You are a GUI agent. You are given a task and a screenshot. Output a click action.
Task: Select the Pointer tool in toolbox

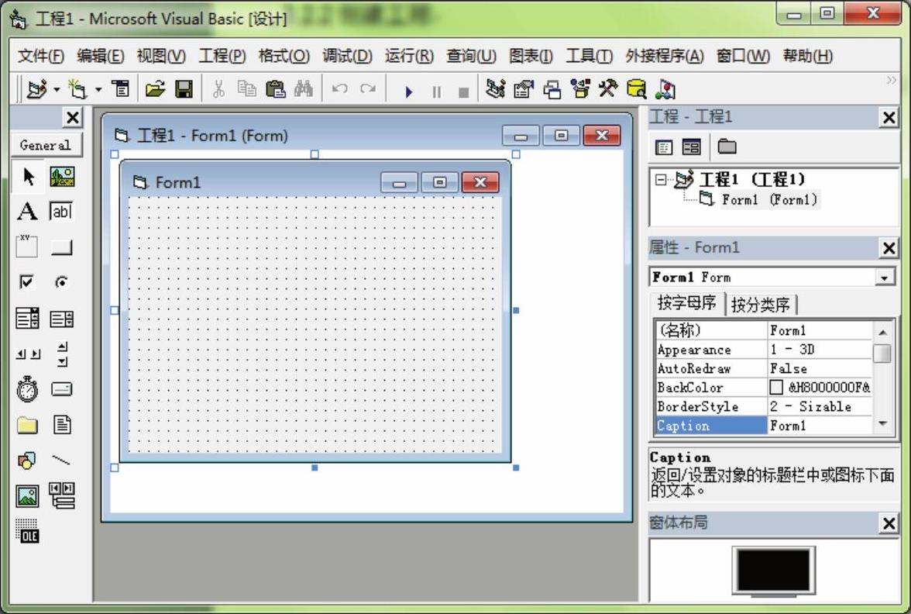[x=27, y=176]
